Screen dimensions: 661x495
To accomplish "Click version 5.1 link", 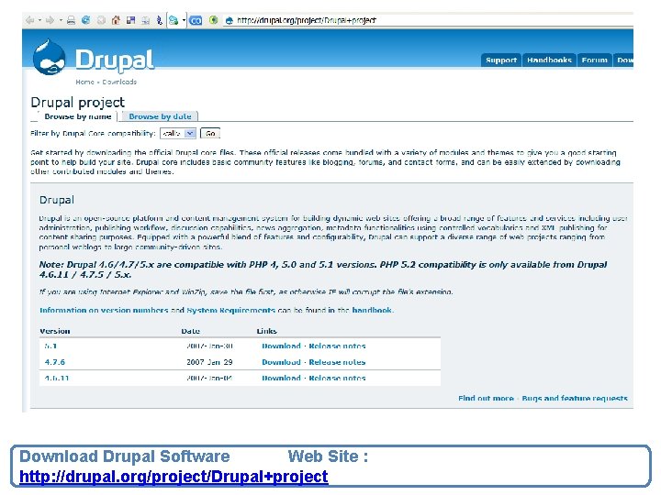I will (x=50, y=346).
